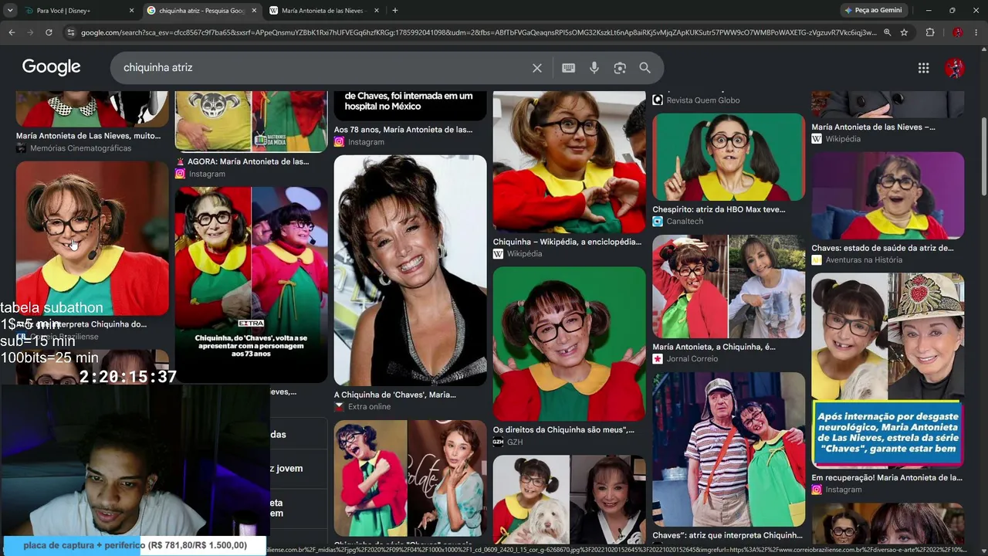Close the chiquinha atriz search tab
The image size is (988, 556).
point(254,11)
